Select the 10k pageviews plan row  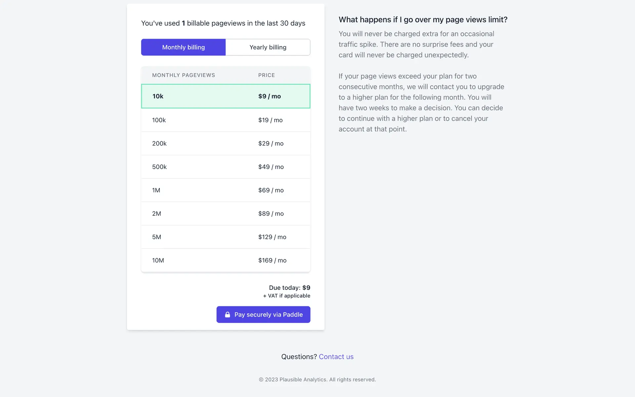pyautogui.click(x=226, y=96)
